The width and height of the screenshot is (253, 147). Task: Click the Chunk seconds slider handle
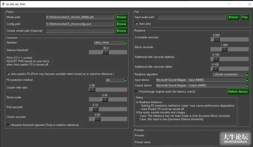click(x=97, y=119)
